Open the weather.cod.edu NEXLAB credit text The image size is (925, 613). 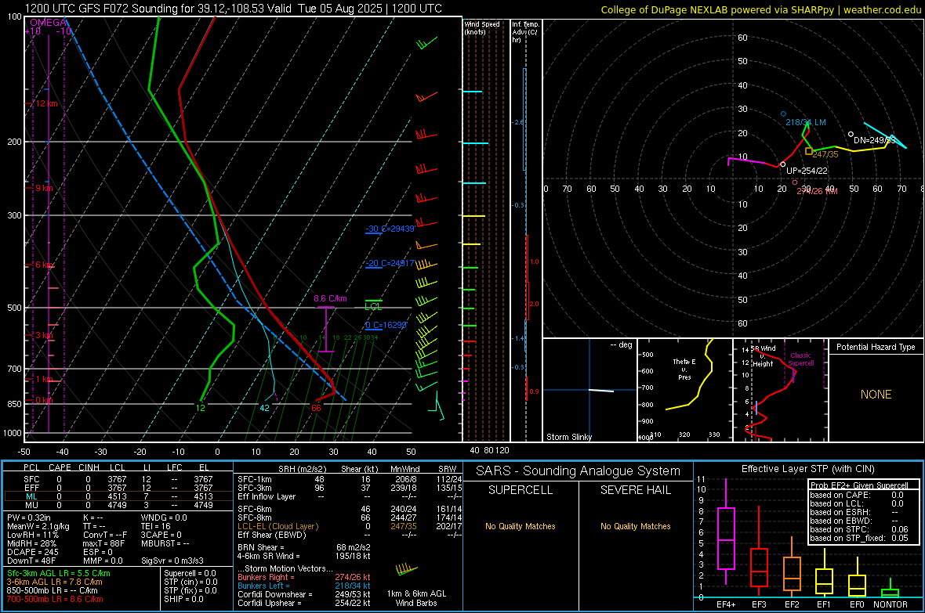[x=761, y=9]
